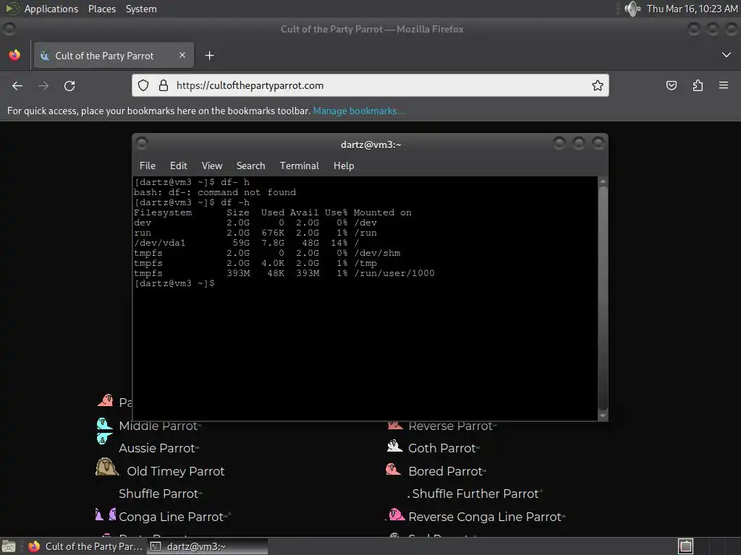This screenshot has height=555, width=741.
Task: Open the Firefox View icon left of tabs
Action: (14, 55)
